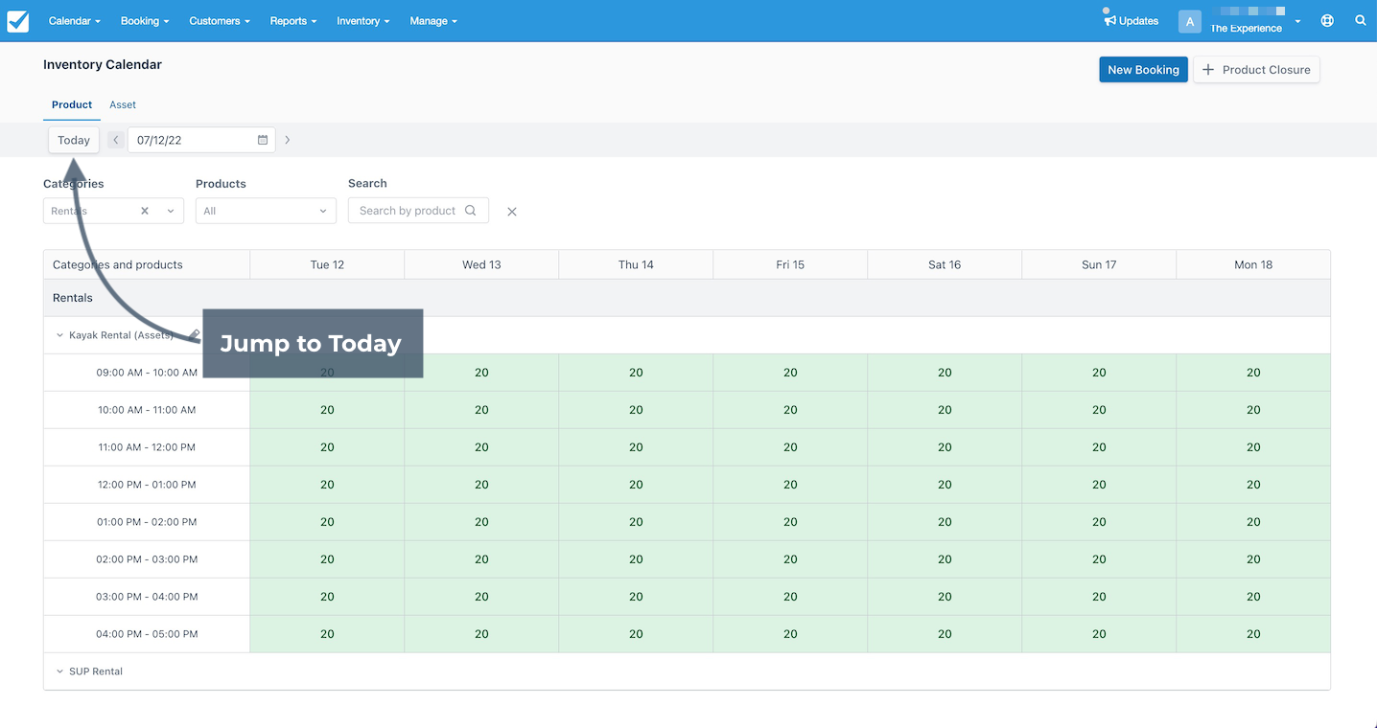The height and width of the screenshot is (728, 1377).
Task: Open the Updates megaphone notification
Action: pyautogui.click(x=1132, y=21)
